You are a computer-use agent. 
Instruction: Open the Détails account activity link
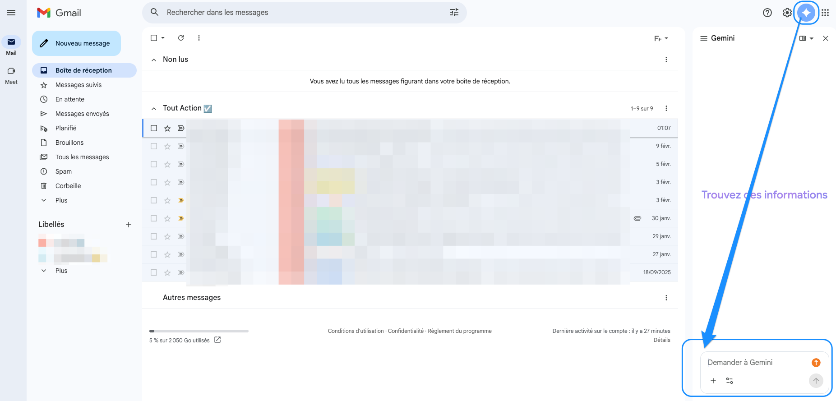coord(661,340)
